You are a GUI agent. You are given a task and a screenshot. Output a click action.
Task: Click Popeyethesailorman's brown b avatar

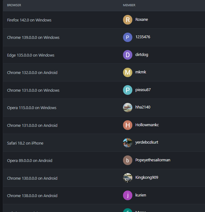click(x=128, y=160)
